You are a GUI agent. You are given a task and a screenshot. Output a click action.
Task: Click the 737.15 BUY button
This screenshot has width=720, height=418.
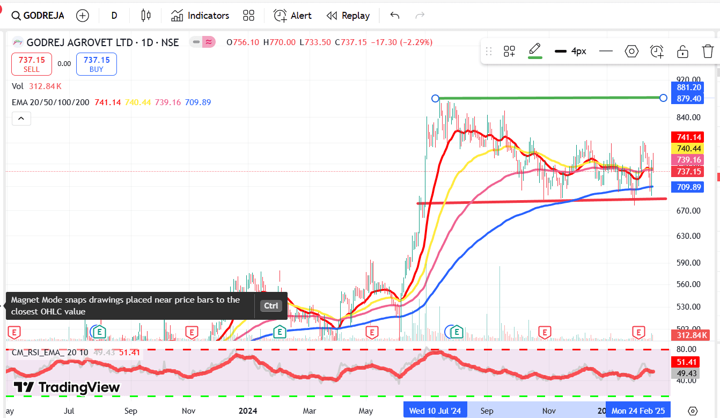[97, 64]
